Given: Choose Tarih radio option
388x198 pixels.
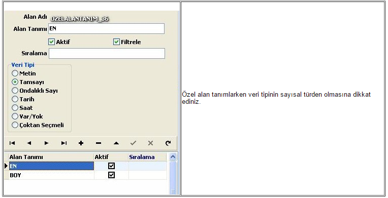Looking at the screenshot, I should click(15, 99).
